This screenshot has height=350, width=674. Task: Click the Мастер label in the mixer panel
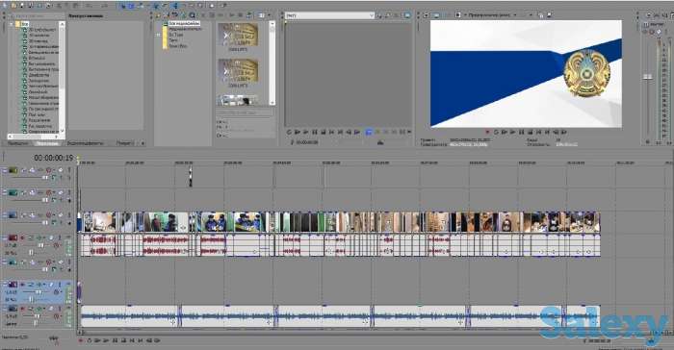pos(657,24)
